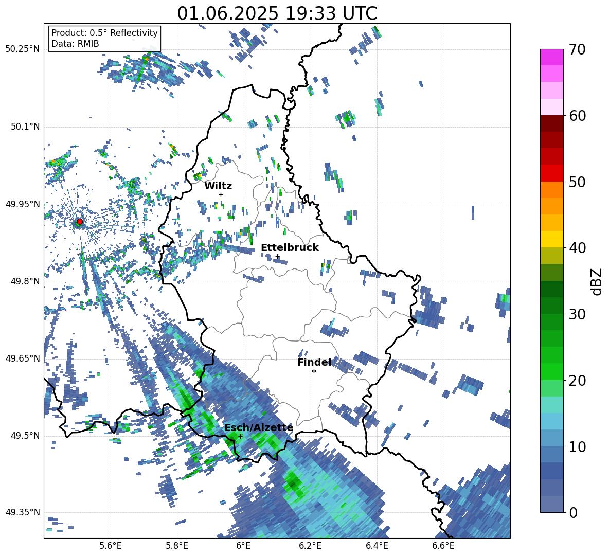Click the 49.65°N latitude label
Viewport: 609px width, 556px height.
click(23, 358)
